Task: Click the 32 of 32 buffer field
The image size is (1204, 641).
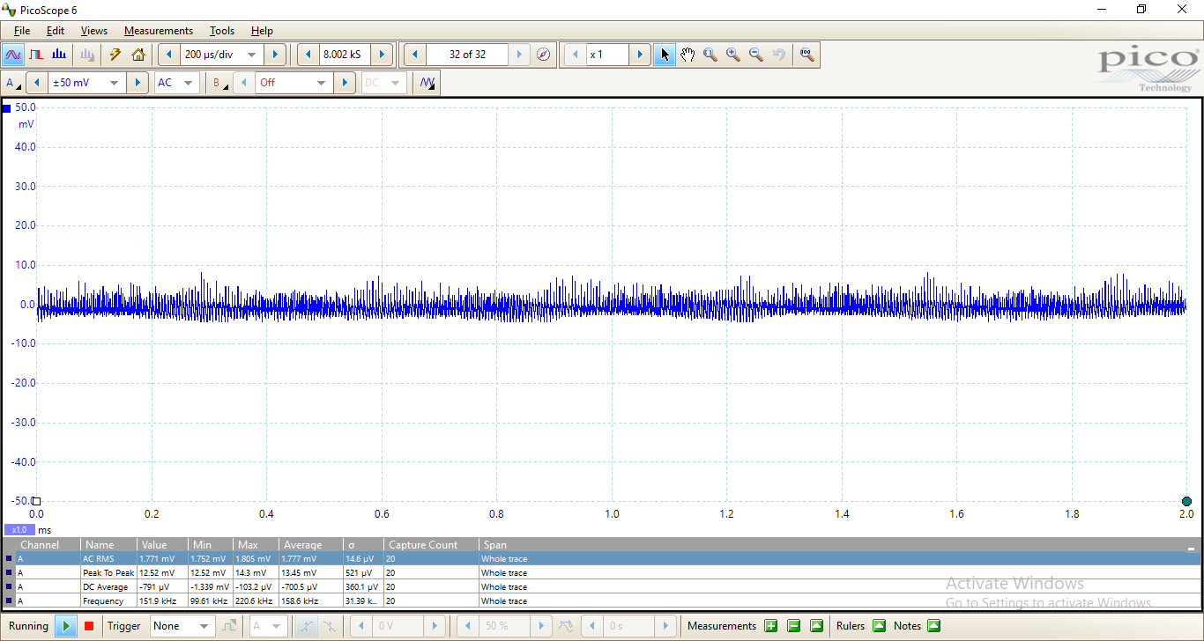Action: (467, 55)
